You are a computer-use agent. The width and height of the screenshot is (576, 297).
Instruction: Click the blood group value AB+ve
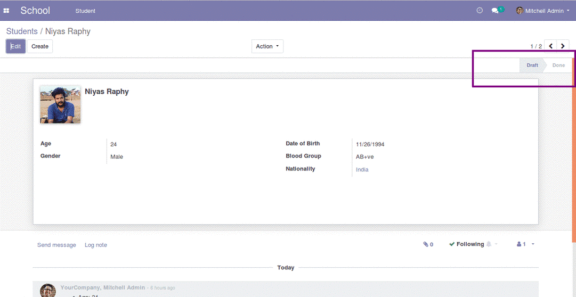365,157
